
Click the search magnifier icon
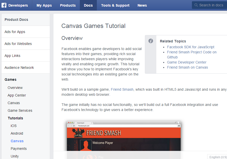point(196,5)
